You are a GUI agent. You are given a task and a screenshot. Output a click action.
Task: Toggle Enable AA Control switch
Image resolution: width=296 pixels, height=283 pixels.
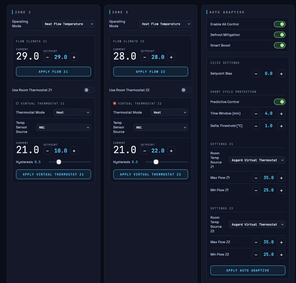coord(280,24)
